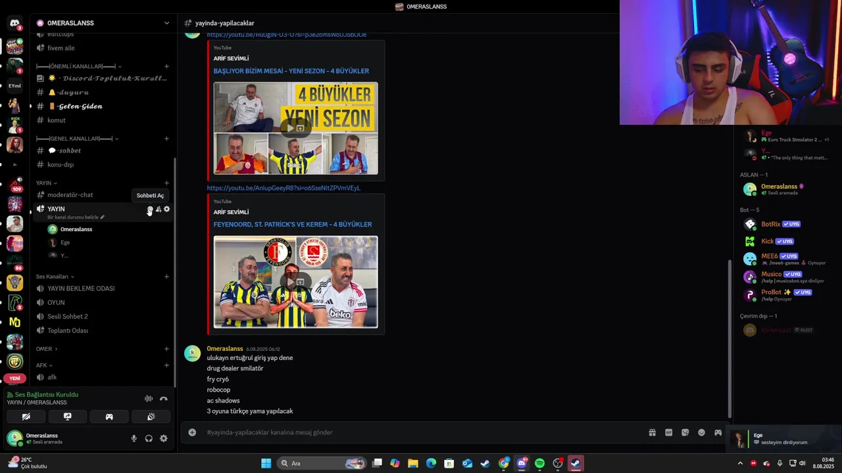Open MEE6 bot in member list

pyautogui.click(x=783, y=259)
